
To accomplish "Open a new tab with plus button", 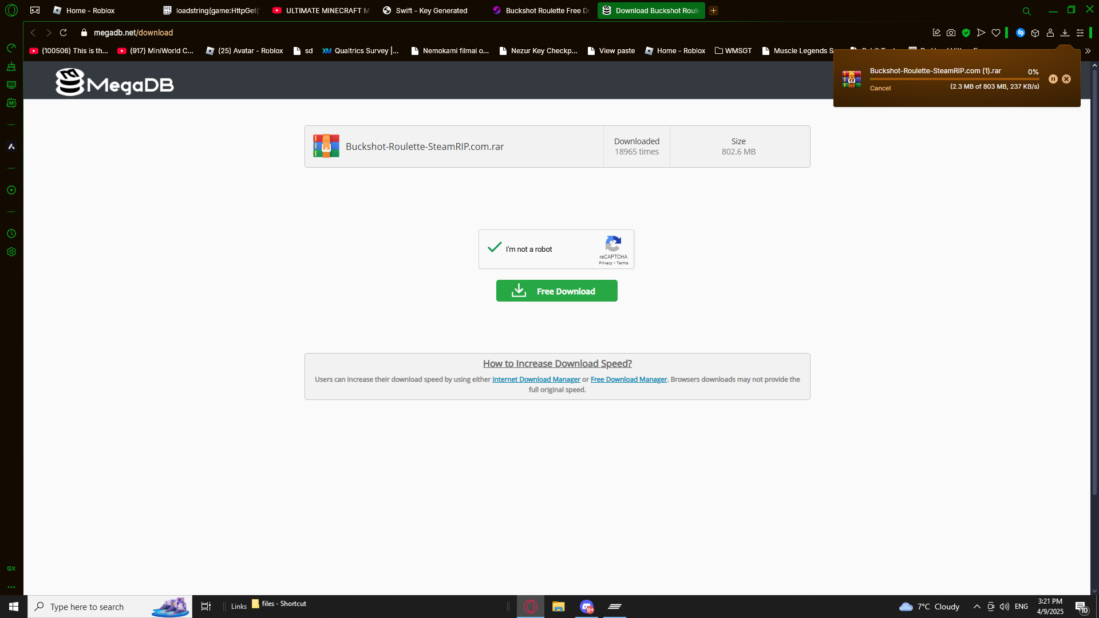I will 714,10.
